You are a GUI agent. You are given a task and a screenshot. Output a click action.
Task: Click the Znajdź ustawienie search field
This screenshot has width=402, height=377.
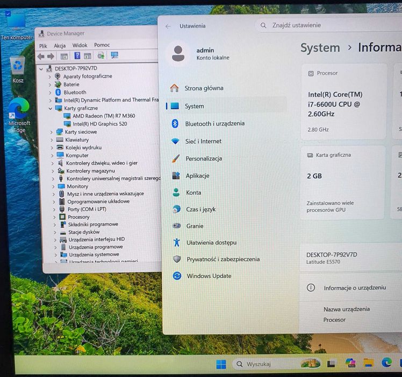329,25
